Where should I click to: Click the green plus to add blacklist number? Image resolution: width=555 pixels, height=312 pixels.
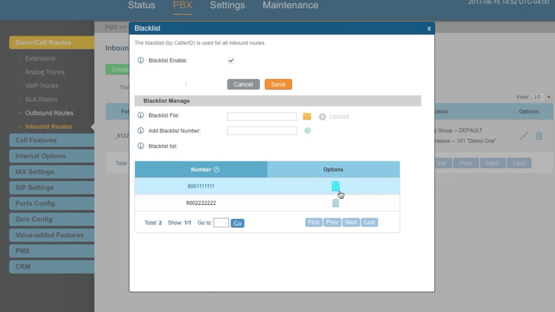click(307, 130)
